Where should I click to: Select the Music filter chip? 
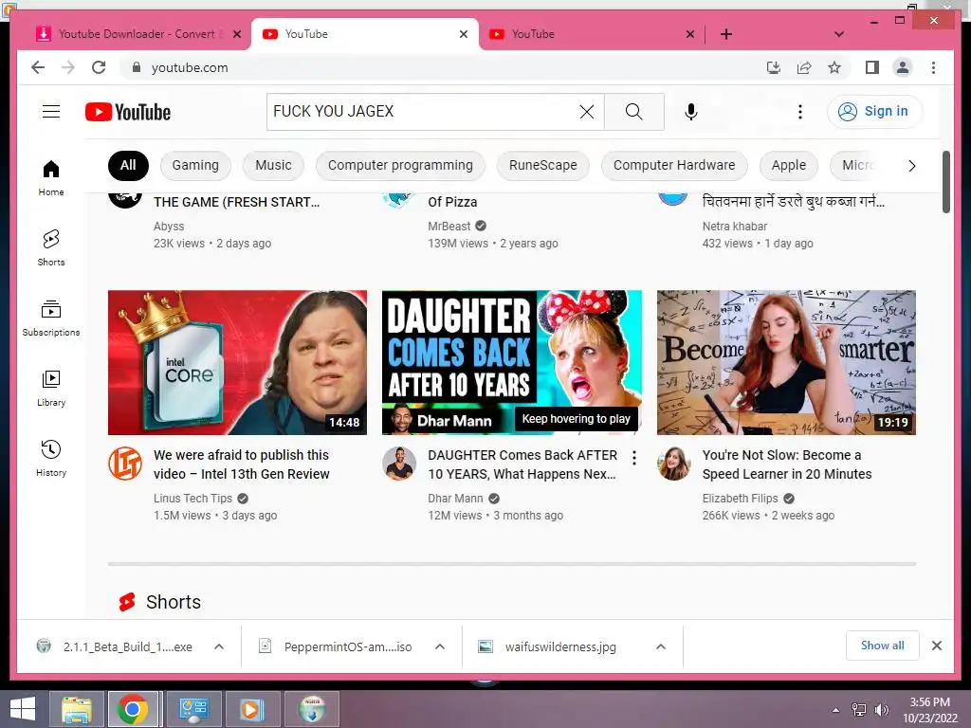273,165
